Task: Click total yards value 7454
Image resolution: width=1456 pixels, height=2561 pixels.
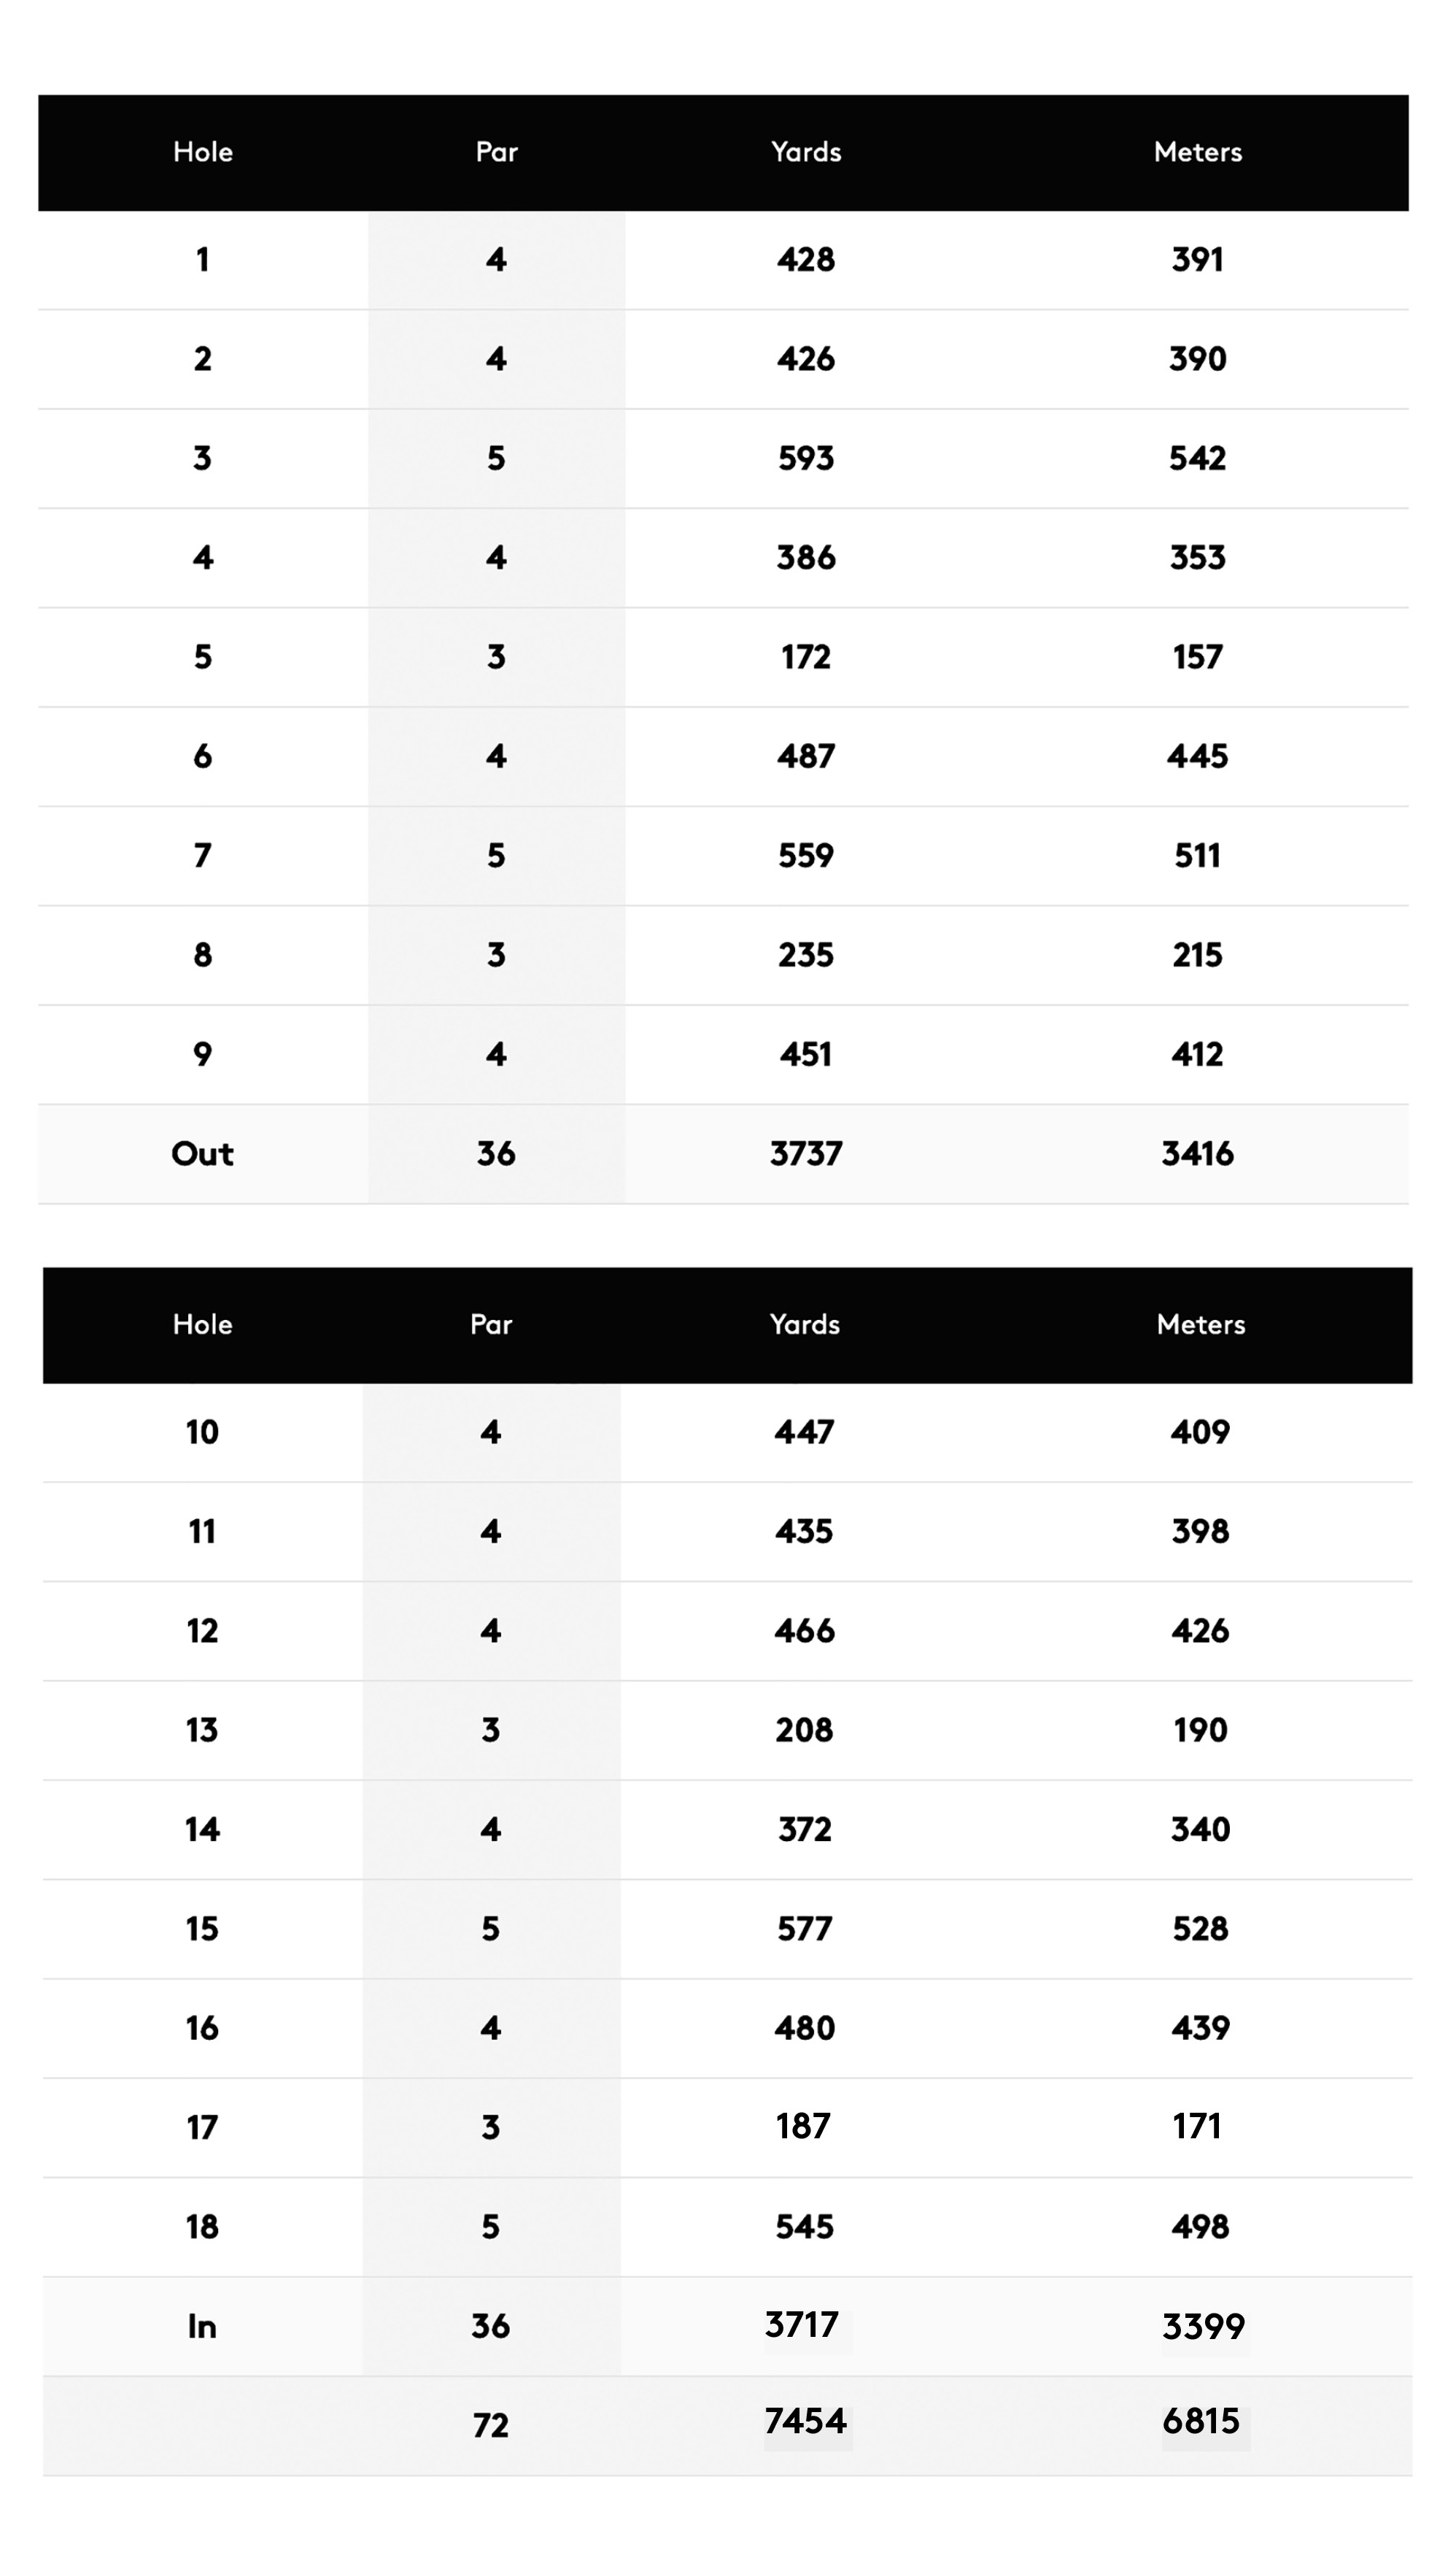Action: pyautogui.click(x=806, y=2421)
